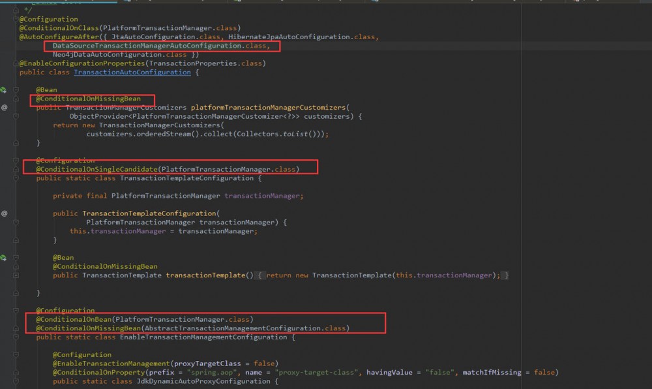Click AbstractTransactionManagementConfiguration.class reference
Viewport: 652px width, 389px height.
(245, 328)
